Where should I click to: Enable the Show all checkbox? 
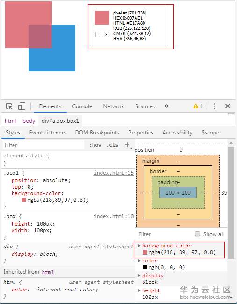(197, 234)
